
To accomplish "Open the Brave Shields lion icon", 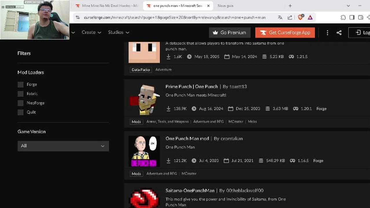I will pyautogui.click(x=301, y=17).
